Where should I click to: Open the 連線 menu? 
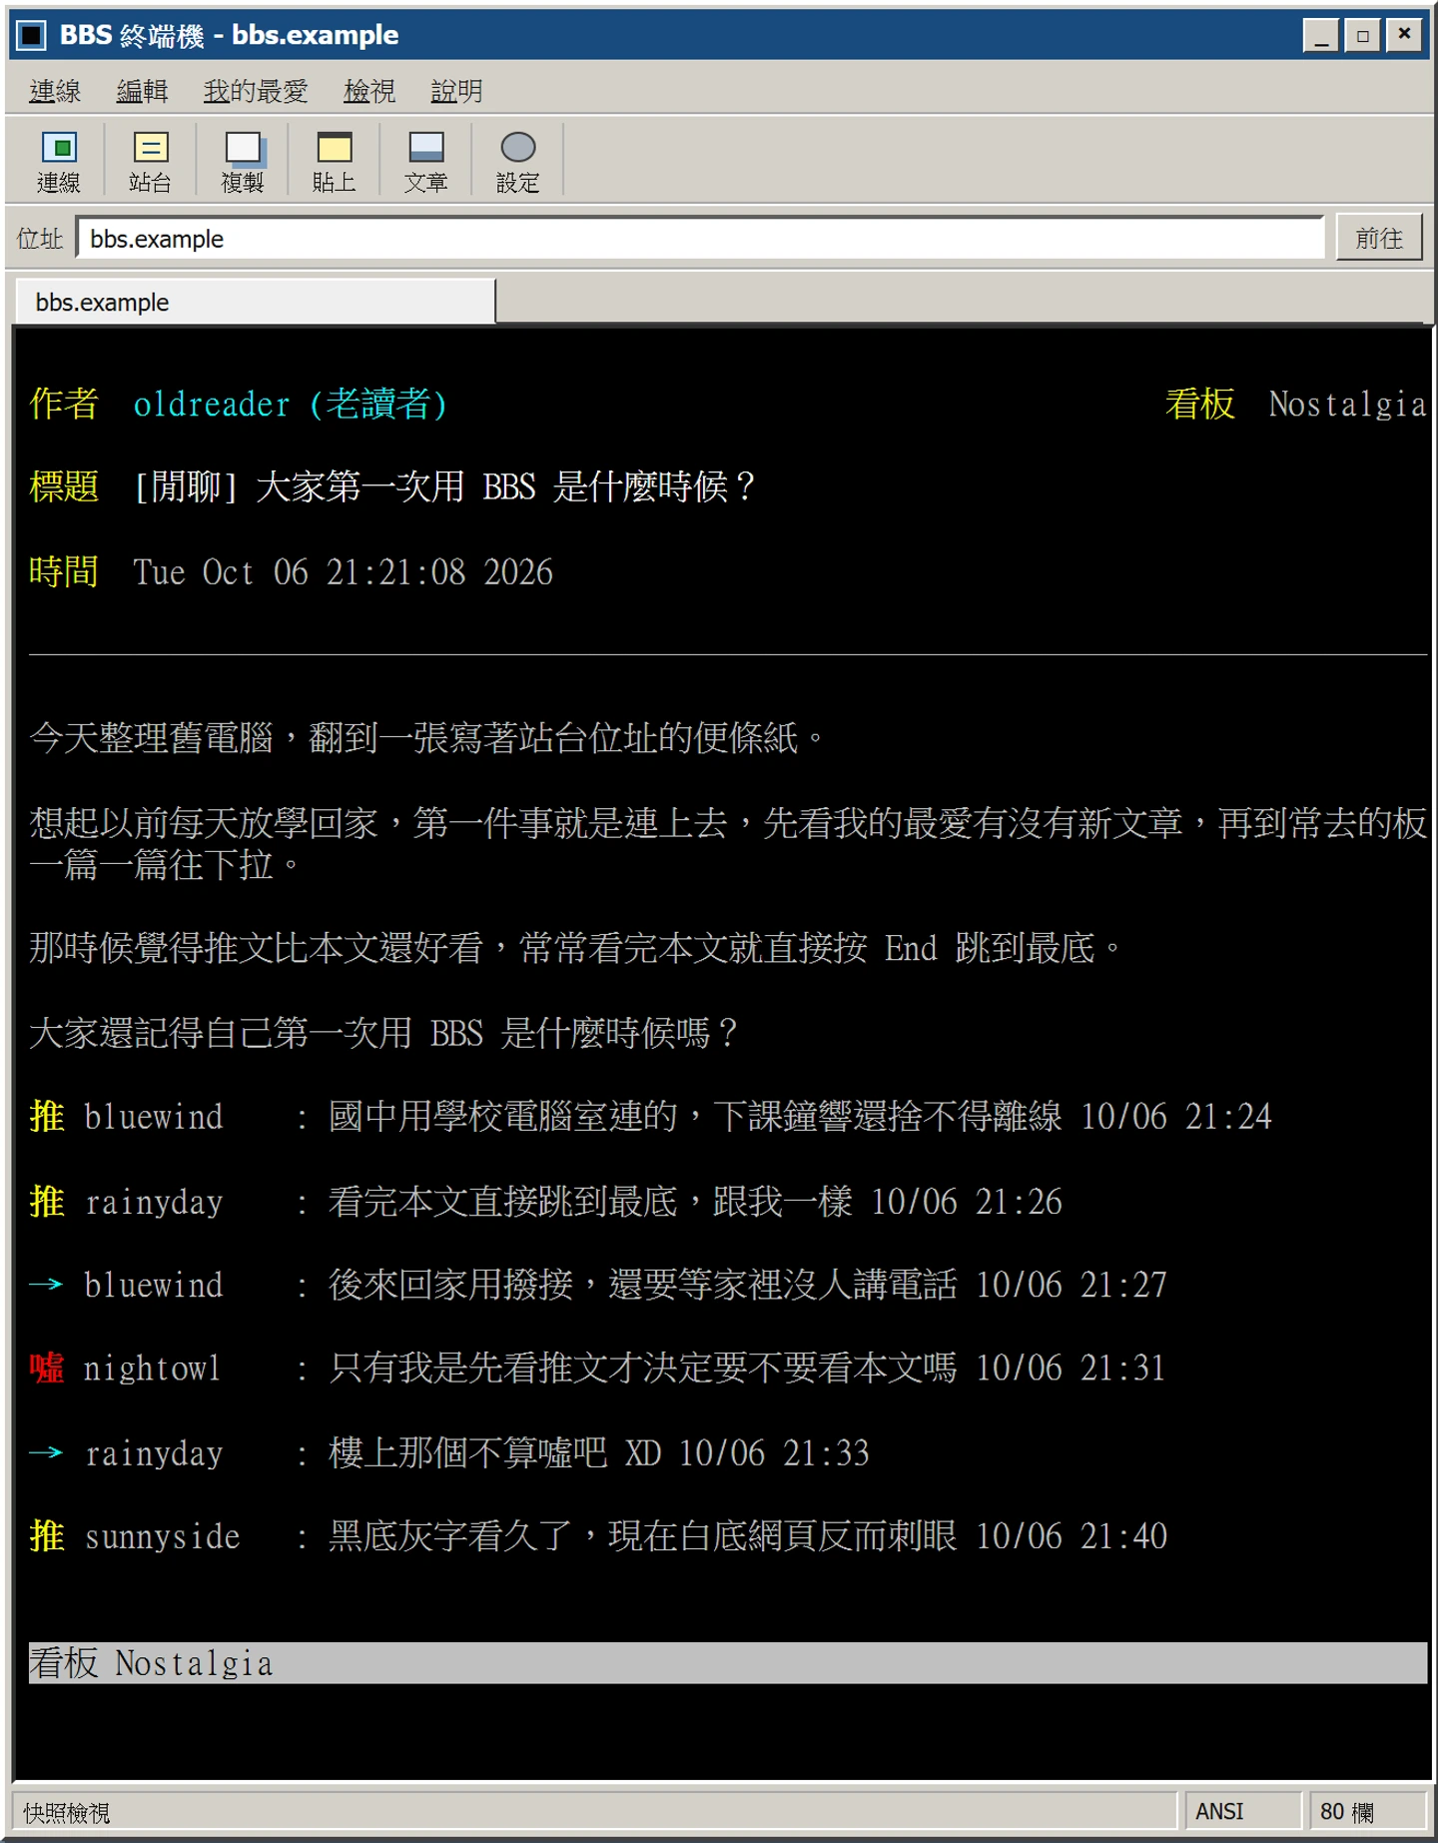point(55,91)
